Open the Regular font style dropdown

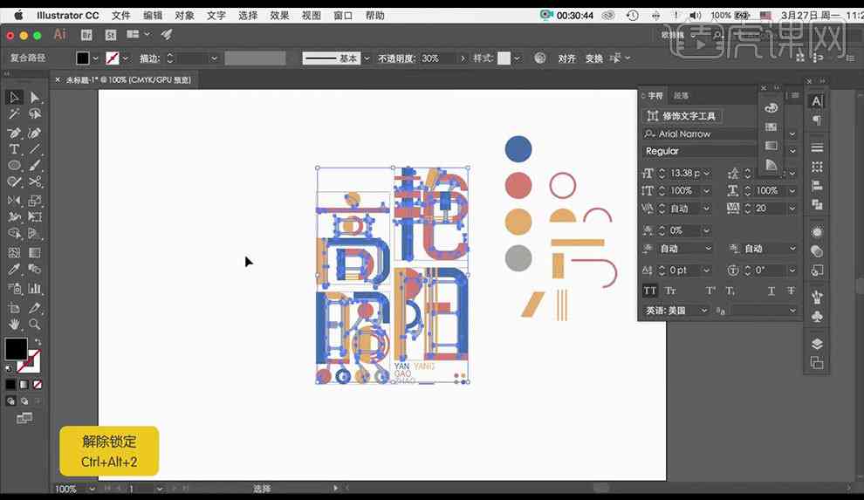(792, 151)
